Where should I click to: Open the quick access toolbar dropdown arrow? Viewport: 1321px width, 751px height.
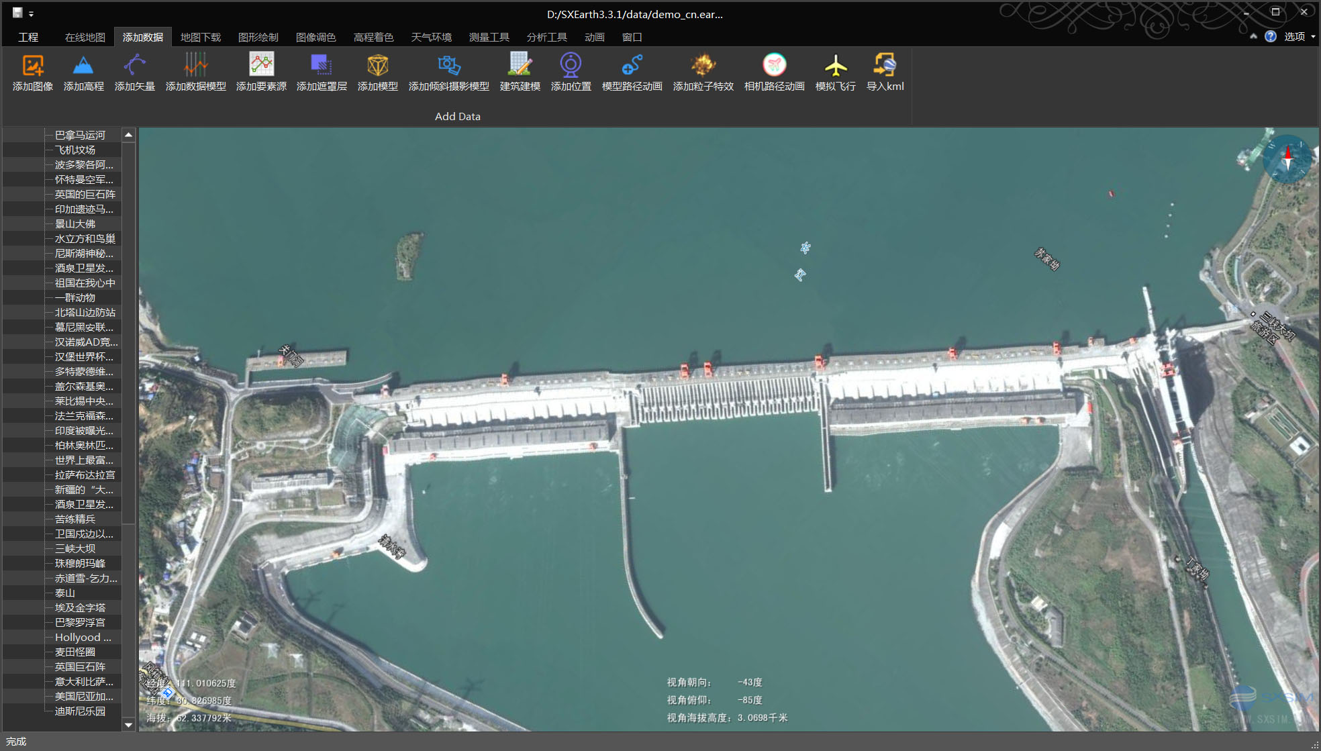31,13
